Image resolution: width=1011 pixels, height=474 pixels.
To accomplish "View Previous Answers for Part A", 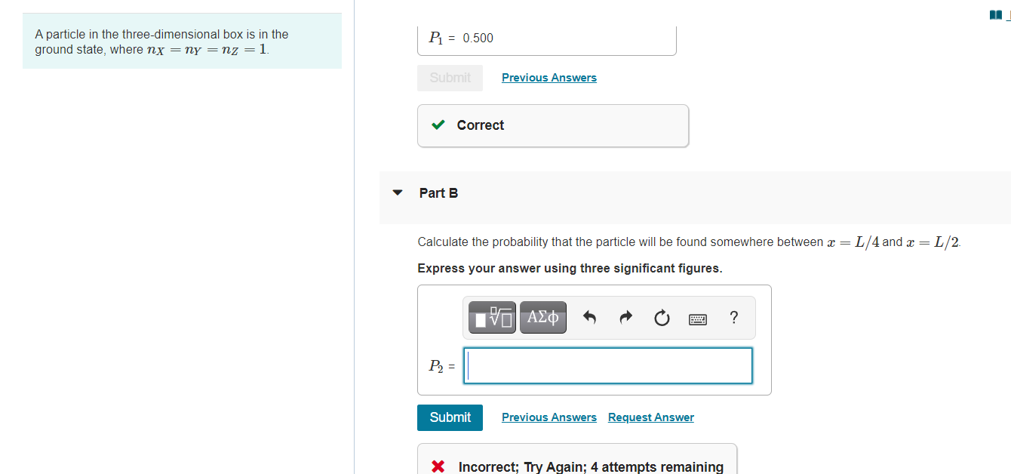I will 549,77.
